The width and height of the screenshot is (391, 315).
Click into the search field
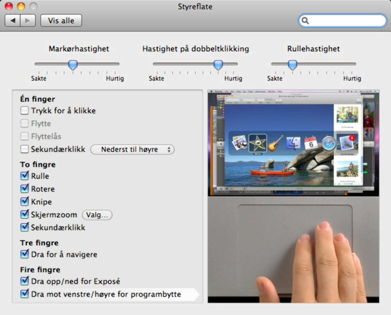coord(342,21)
